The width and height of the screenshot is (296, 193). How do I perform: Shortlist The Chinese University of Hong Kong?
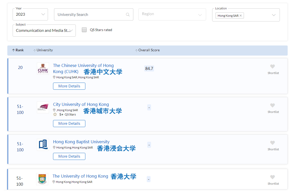pyautogui.click(x=273, y=66)
